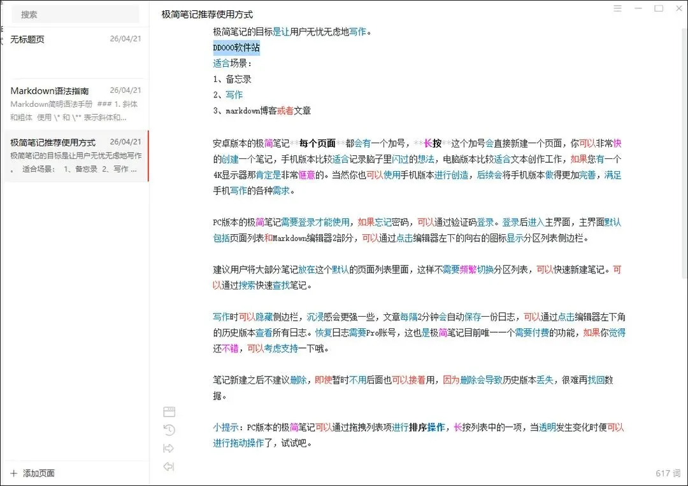
Task: Select the 极简笔记推荐使用方式 note in list
Action: (x=75, y=156)
